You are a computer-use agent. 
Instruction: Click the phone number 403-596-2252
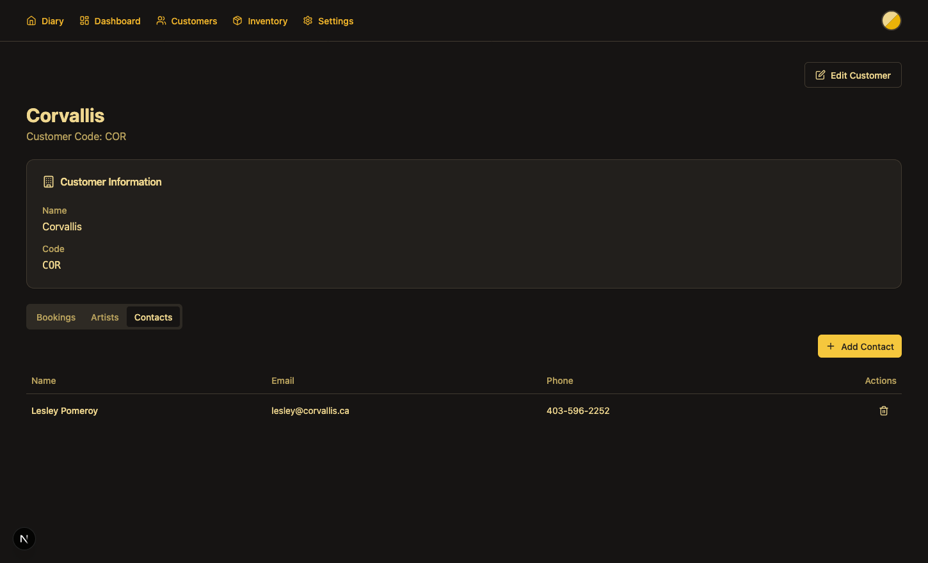click(x=577, y=411)
